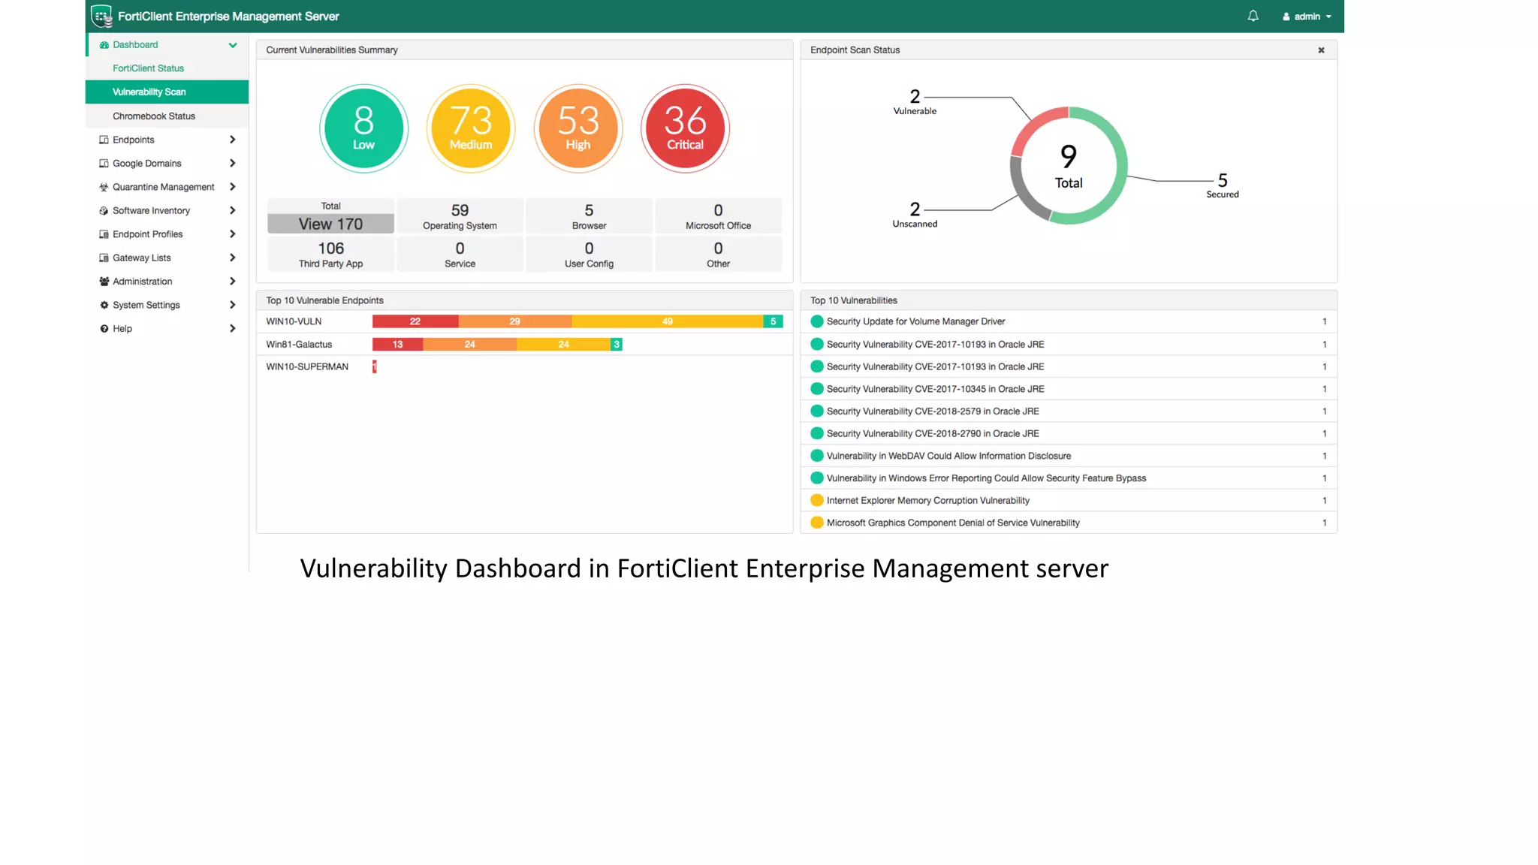Click WIN10-VULN red bar segment 22
This screenshot has width=1538, height=865.
pos(415,321)
